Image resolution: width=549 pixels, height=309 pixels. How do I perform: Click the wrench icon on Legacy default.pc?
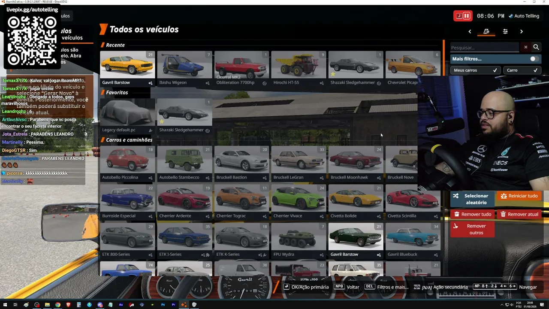pos(150,130)
